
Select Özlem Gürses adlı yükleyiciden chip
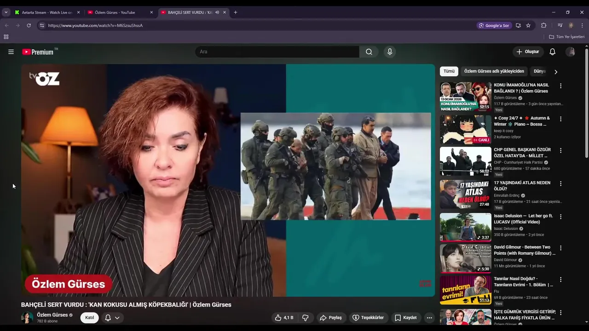pyautogui.click(x=494, y=71)
